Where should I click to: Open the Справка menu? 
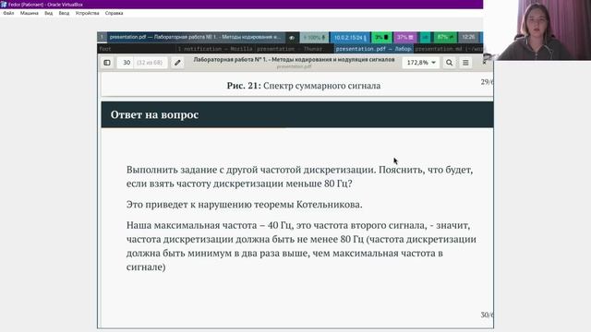[114, 13]
